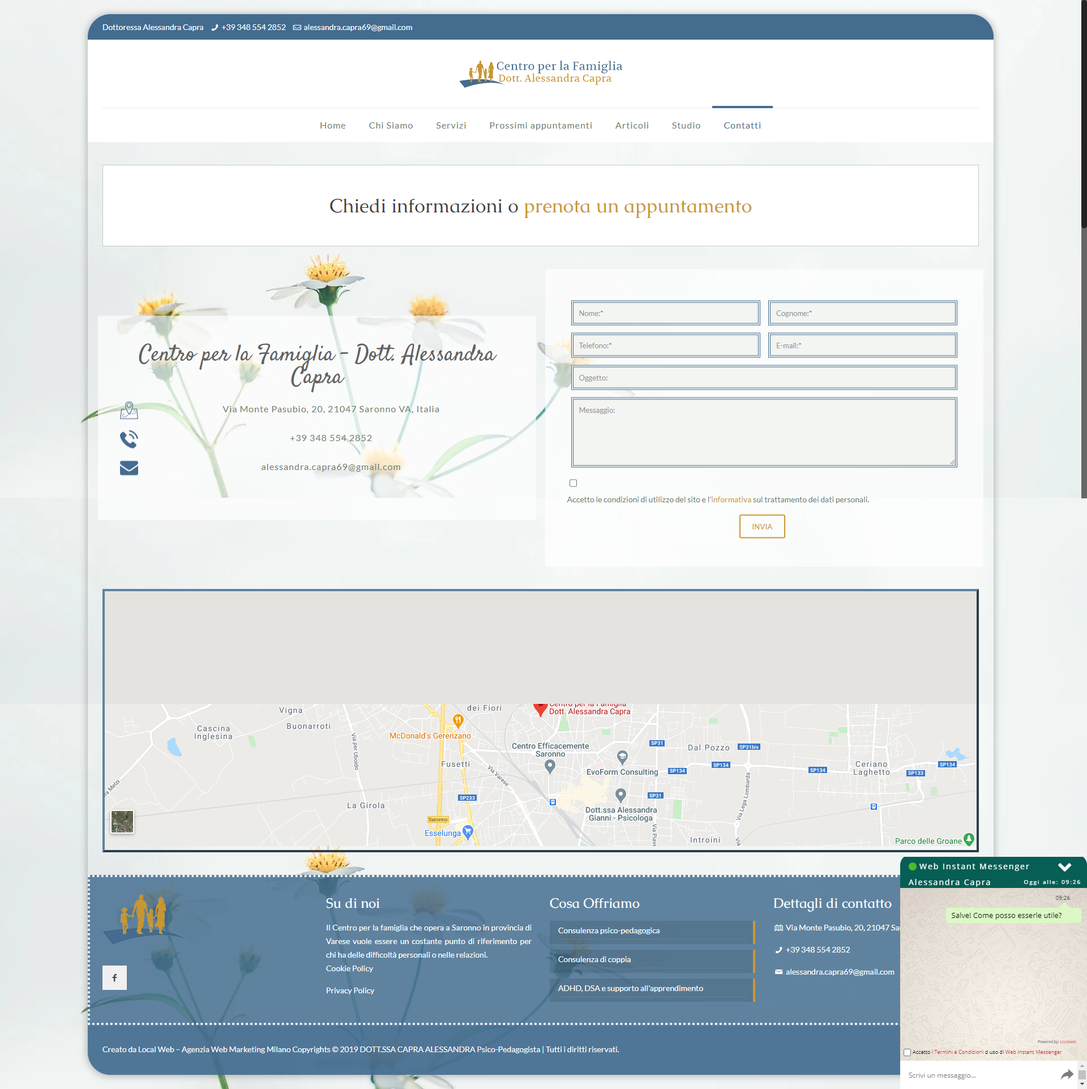Click the Facebook icon in footer
The image size is (1087, 1089).
(114, 977)
